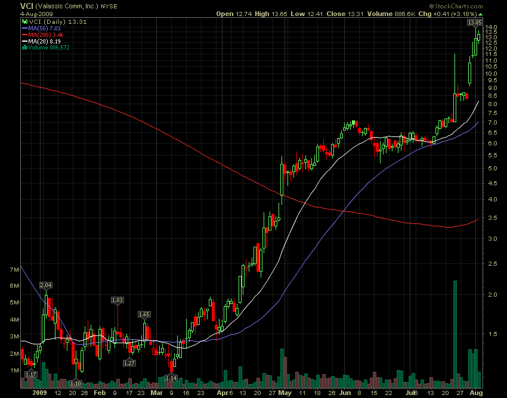The width and height of the screenshot is (507, 398).
Task: Click the 1.10 low price flag
Action: pyautogui.click(x=76, y=383)
